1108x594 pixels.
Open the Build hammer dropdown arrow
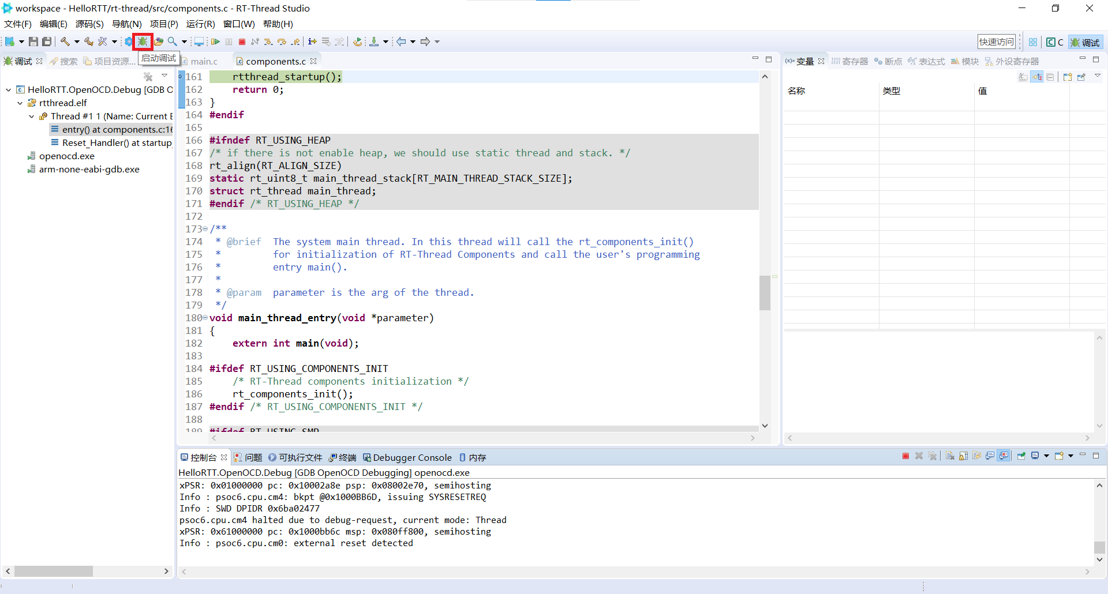click(x=77, y=42)
